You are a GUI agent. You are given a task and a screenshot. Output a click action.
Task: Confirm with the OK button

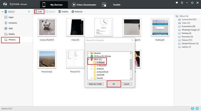(x=114, y=84)
